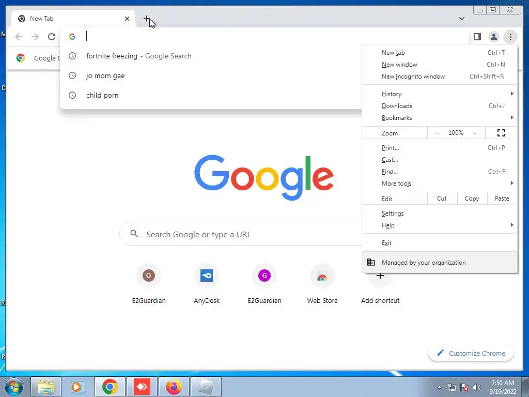This screenshot has height=397, width=529.
Task: Click the magnifier icon in Google search box
Action: [134, 234]
